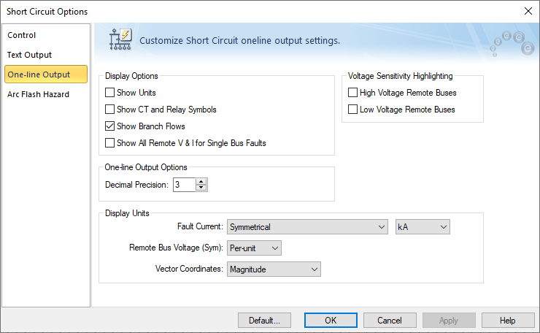Click the Short Circuit oneline header icon
This screenshot has width=540, height=333.
point(119,41)
